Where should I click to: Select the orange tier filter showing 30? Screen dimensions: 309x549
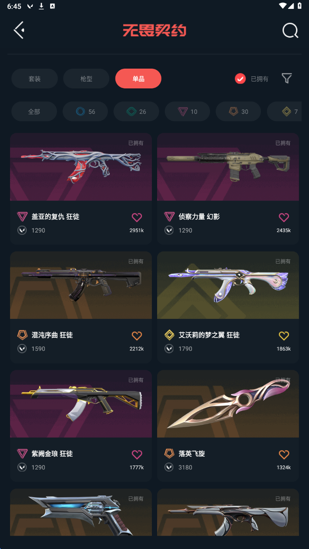[238, 111]
